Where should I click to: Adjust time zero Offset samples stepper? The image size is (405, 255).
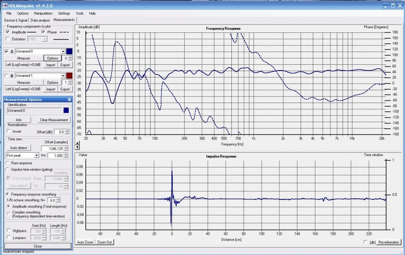coord(66,148)
